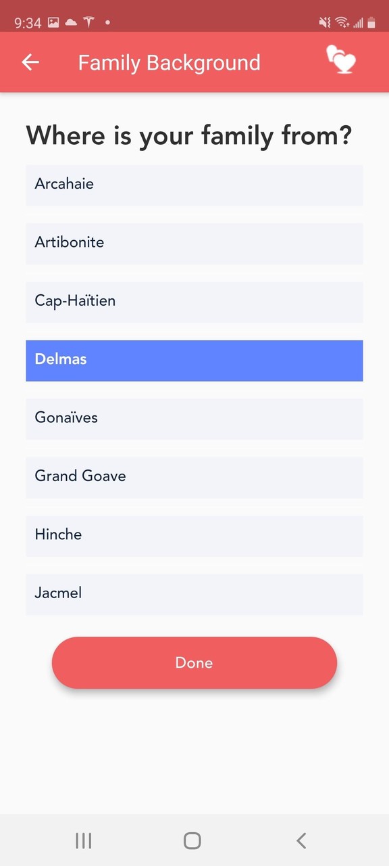Deselect the highlighted Delmas option

pyautogui.click(x=194, y=361)
